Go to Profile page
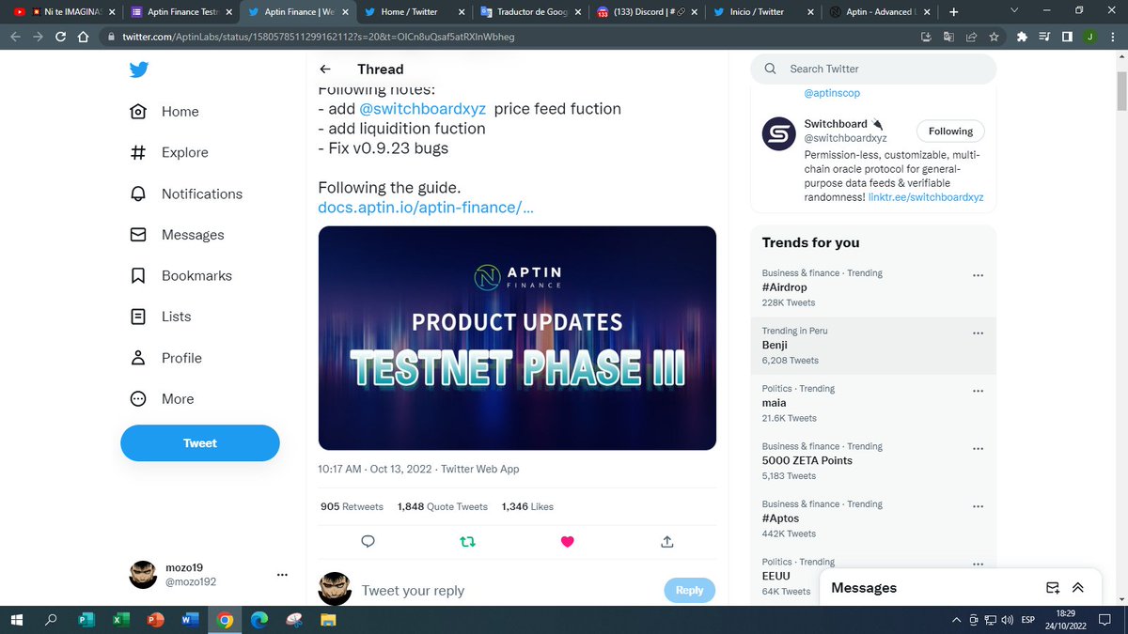 click(165, 358)
